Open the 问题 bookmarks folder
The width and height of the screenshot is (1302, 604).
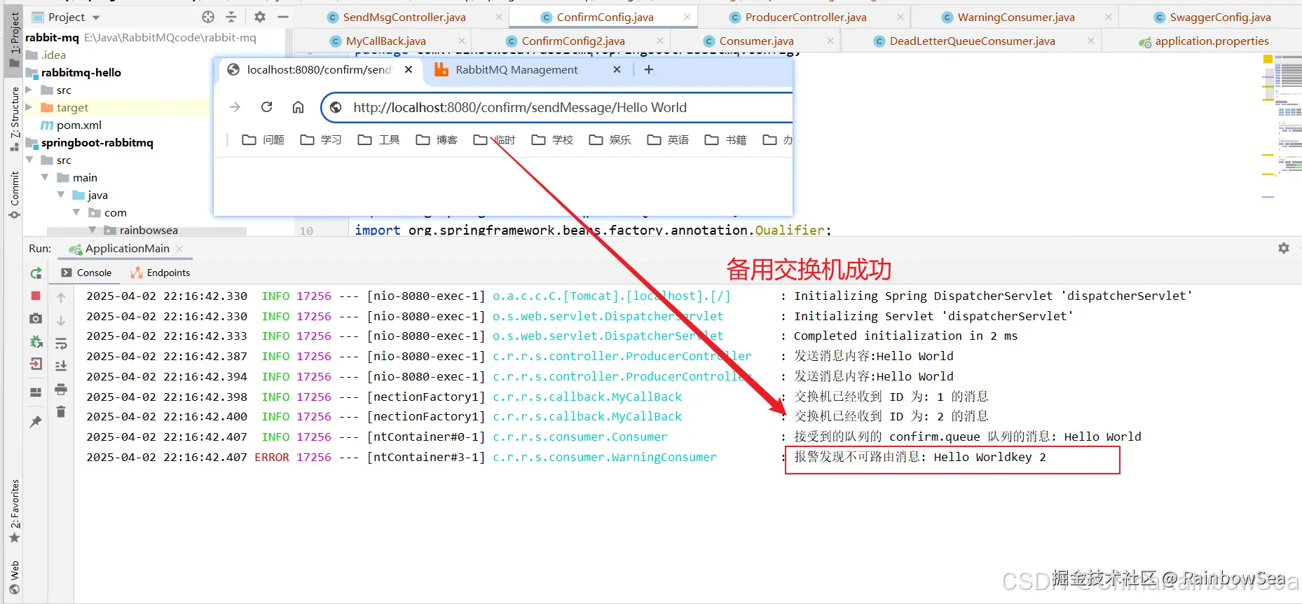coord(263,140)
